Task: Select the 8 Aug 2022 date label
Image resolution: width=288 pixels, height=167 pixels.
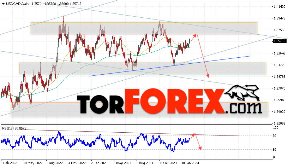Action: point(54,163)
